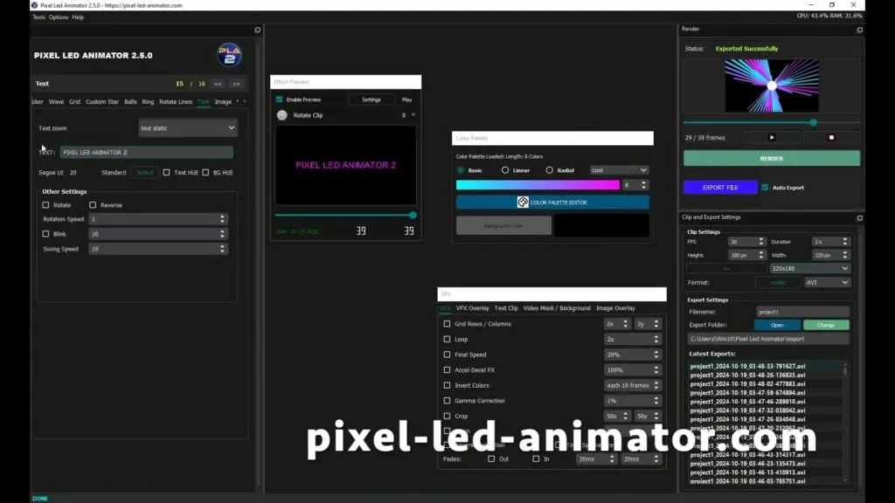Play the rendered clip in Render panel
Image resolution: width=895 pixels, height=503 pixels.
pyautogui.click(x=772, y=137)
